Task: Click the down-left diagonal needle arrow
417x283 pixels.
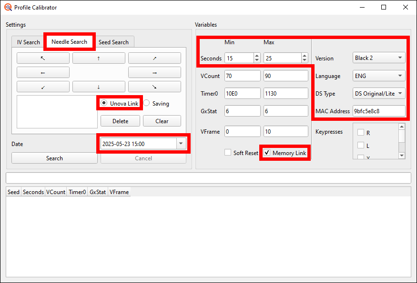Action: (42, 87)
